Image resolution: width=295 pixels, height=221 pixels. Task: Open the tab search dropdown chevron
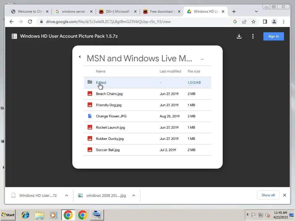[x=256, y=12]
